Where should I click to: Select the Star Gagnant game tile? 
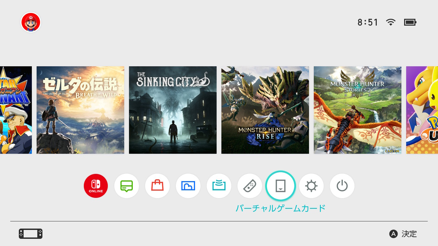tap(16, 110)
